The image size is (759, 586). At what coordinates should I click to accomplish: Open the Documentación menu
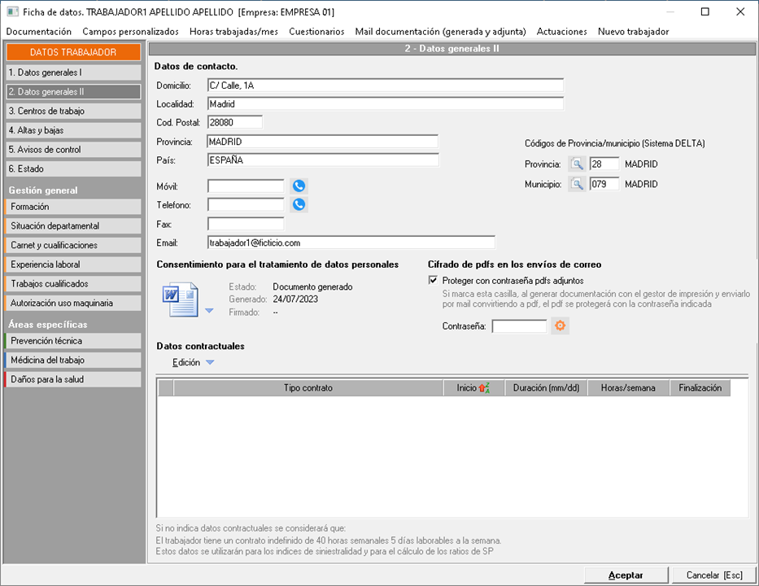click(39, 32)
